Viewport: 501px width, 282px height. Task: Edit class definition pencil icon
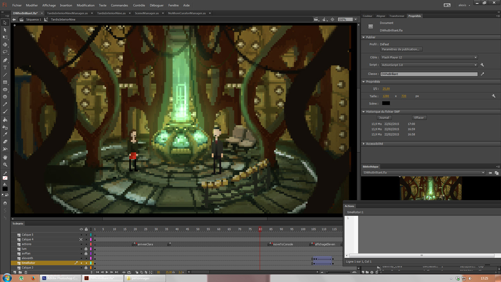click(x=483, y=74)
